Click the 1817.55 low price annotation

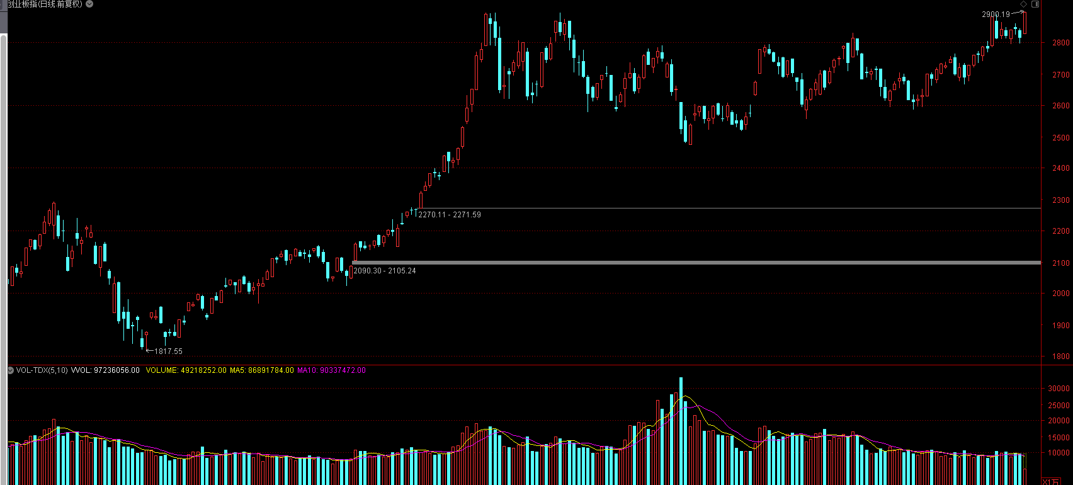(168, 351)
